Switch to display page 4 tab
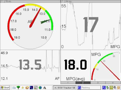Screen dimensions: 121x90 113,83
